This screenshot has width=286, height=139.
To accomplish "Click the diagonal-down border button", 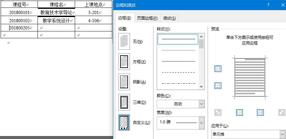I will (282, 113).
